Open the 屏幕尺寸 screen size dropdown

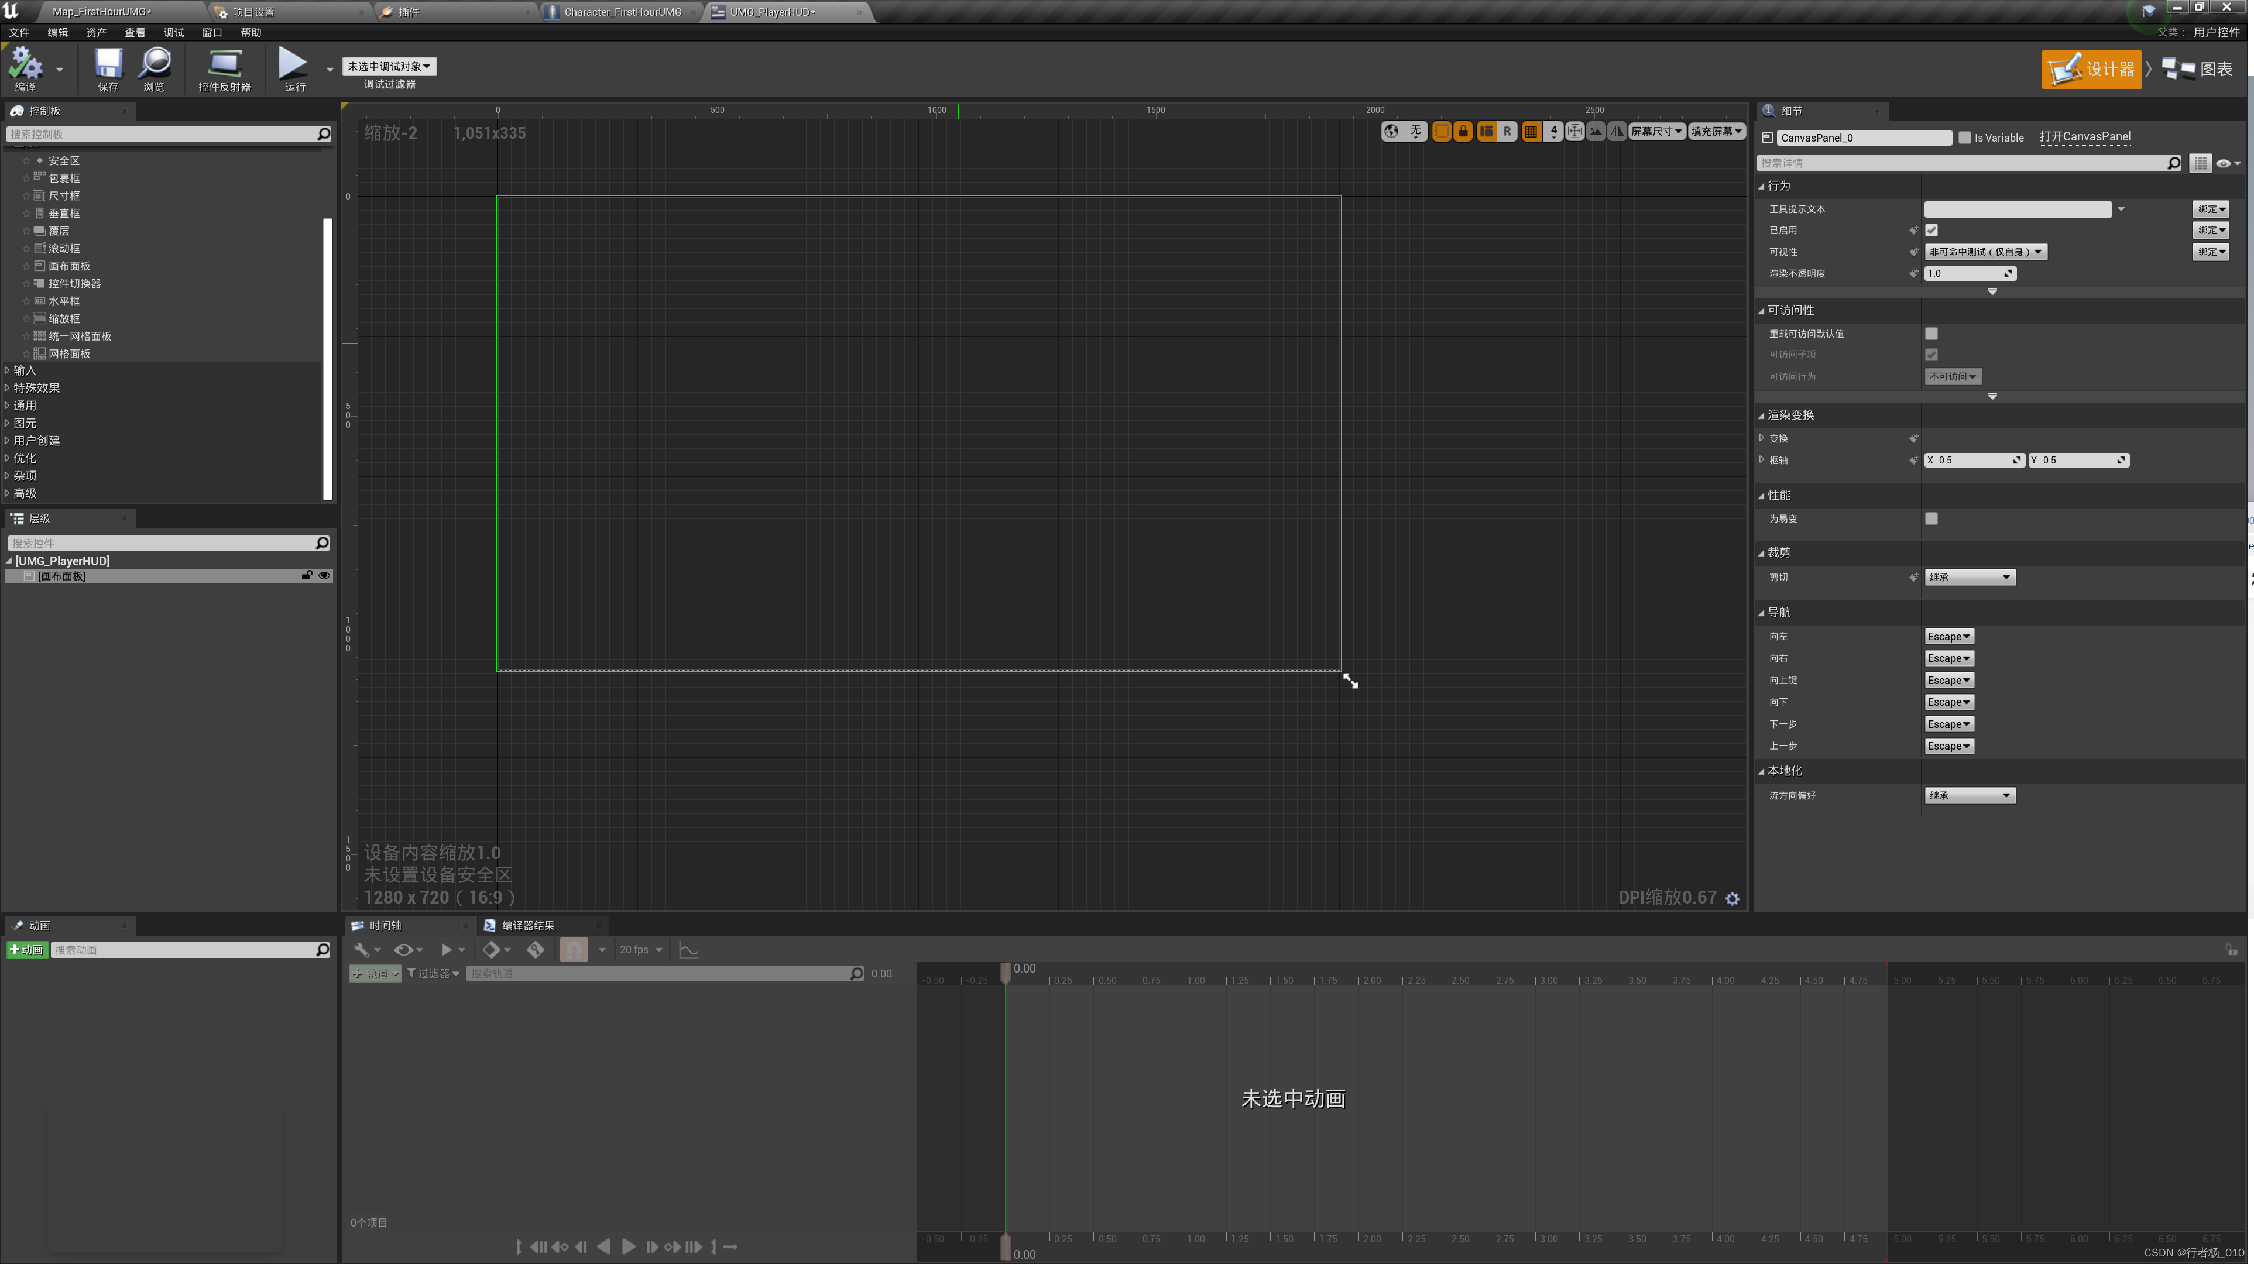tap(1655, 131)
